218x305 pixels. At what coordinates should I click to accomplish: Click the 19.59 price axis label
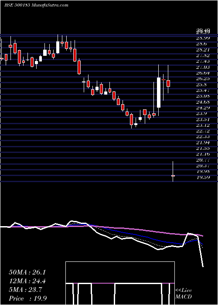pyautogui.click(x=203, y=177)
